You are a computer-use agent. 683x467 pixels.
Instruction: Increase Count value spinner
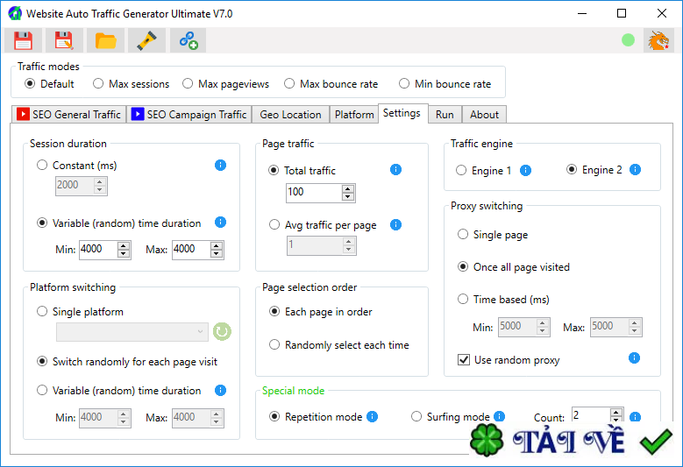click(x=615, y=412)
